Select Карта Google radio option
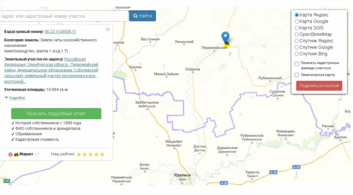Image resolution: width=353 pixels, height=195 pixels. [x=297, y=21]
